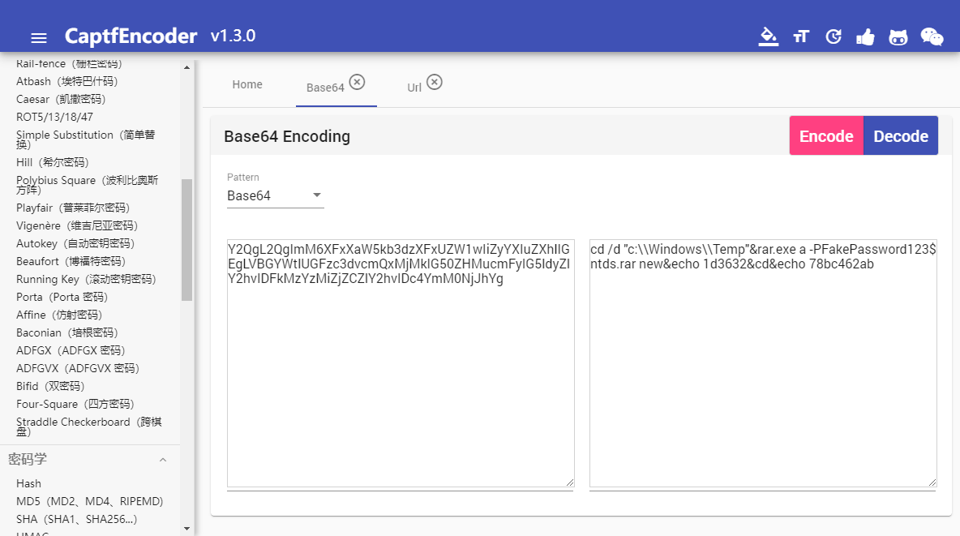Open Four-Square cipher in sidebar
Screen dimensions: 960x536
pyautogui.click(x=75, y=404)
